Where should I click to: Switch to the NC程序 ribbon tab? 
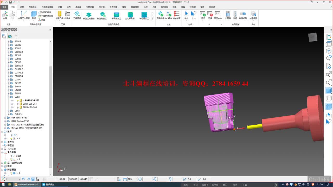(x=164, y=7)
